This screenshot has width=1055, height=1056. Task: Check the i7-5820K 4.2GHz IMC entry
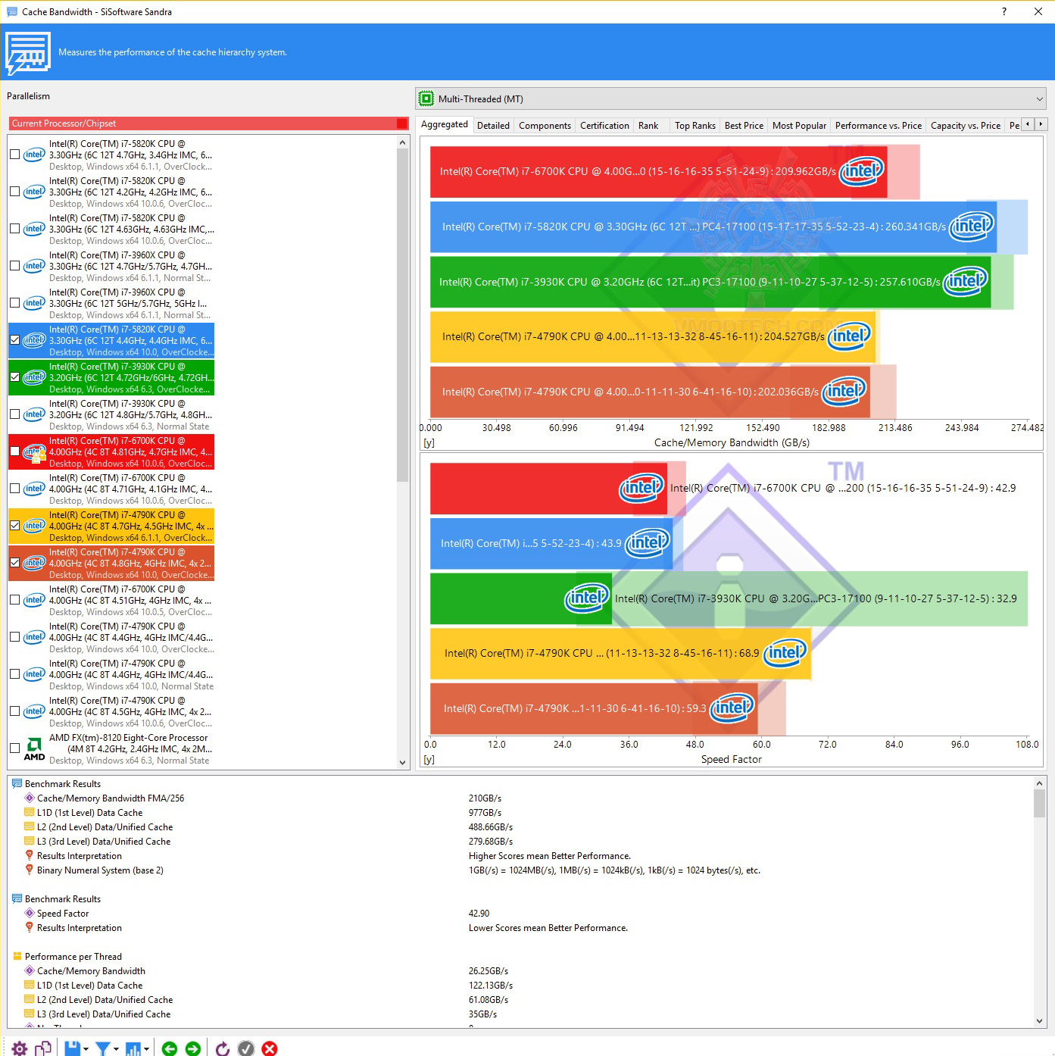(14, 192)
